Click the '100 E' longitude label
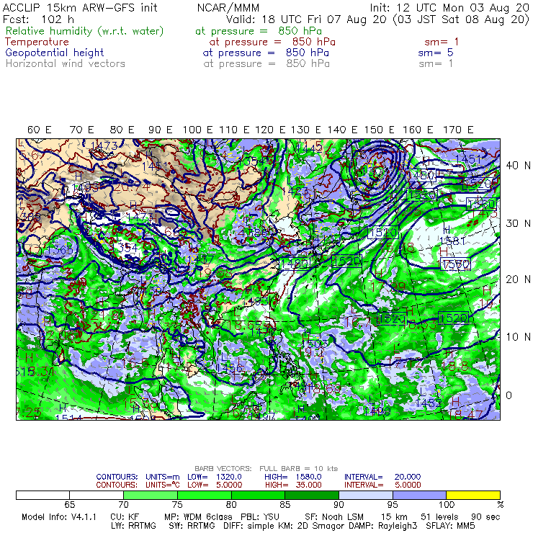This screenshot has height=533, width=533. (x=197, y=130)
